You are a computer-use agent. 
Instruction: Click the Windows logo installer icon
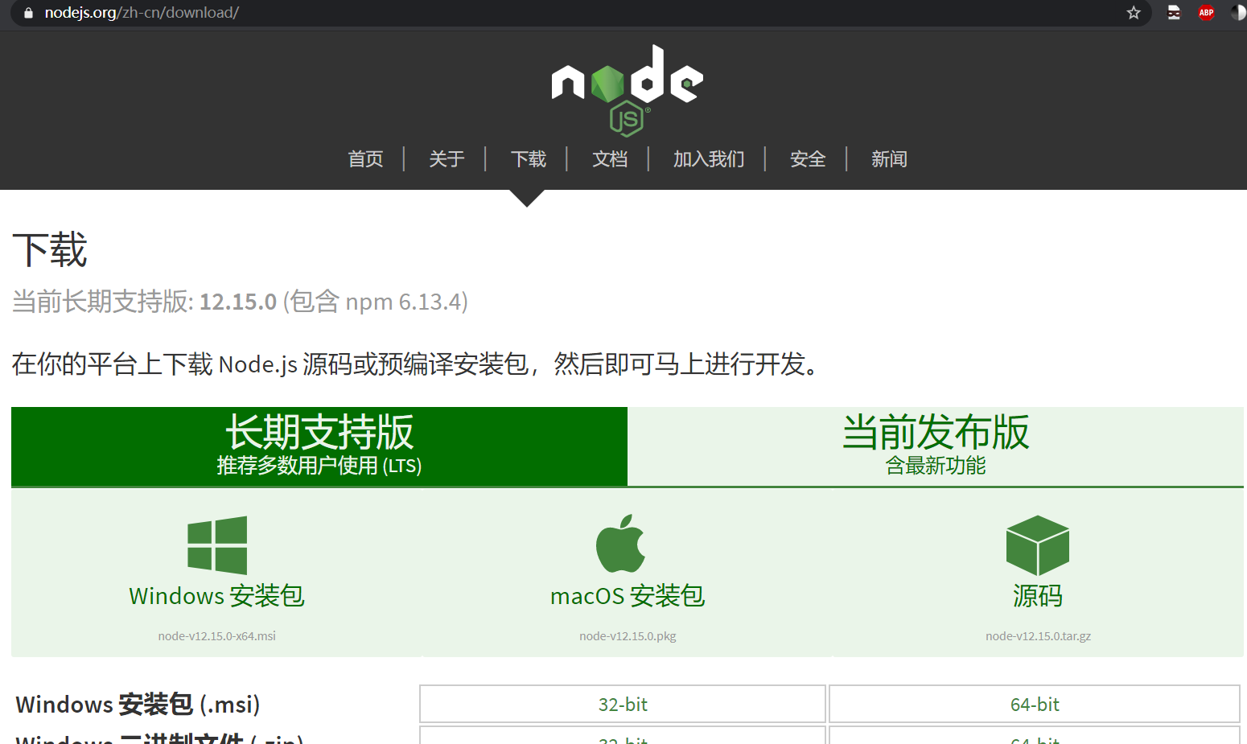pos(217,545)
